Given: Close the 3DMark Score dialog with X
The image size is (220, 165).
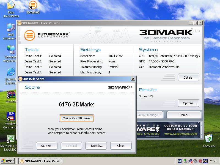Looking at the screenshot, I should pyautogui.click(x=133, y=79).
